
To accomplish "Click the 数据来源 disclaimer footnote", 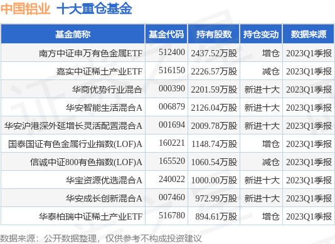I will click(x=100, y=238).
